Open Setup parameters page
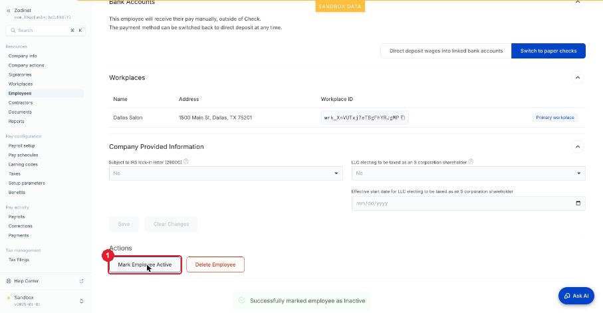The height and width of the screenshot is (313, 603). coord(27,183)
